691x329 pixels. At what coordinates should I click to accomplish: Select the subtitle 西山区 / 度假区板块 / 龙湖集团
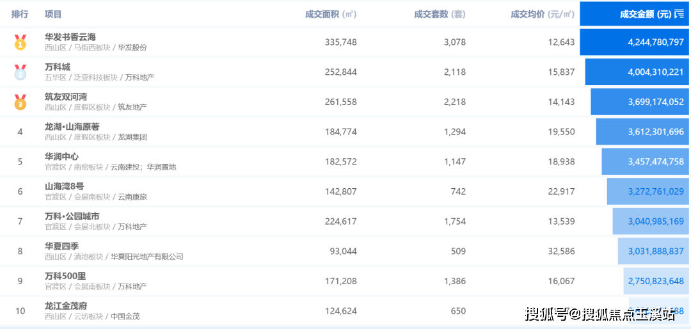click(x=95, y=137)
